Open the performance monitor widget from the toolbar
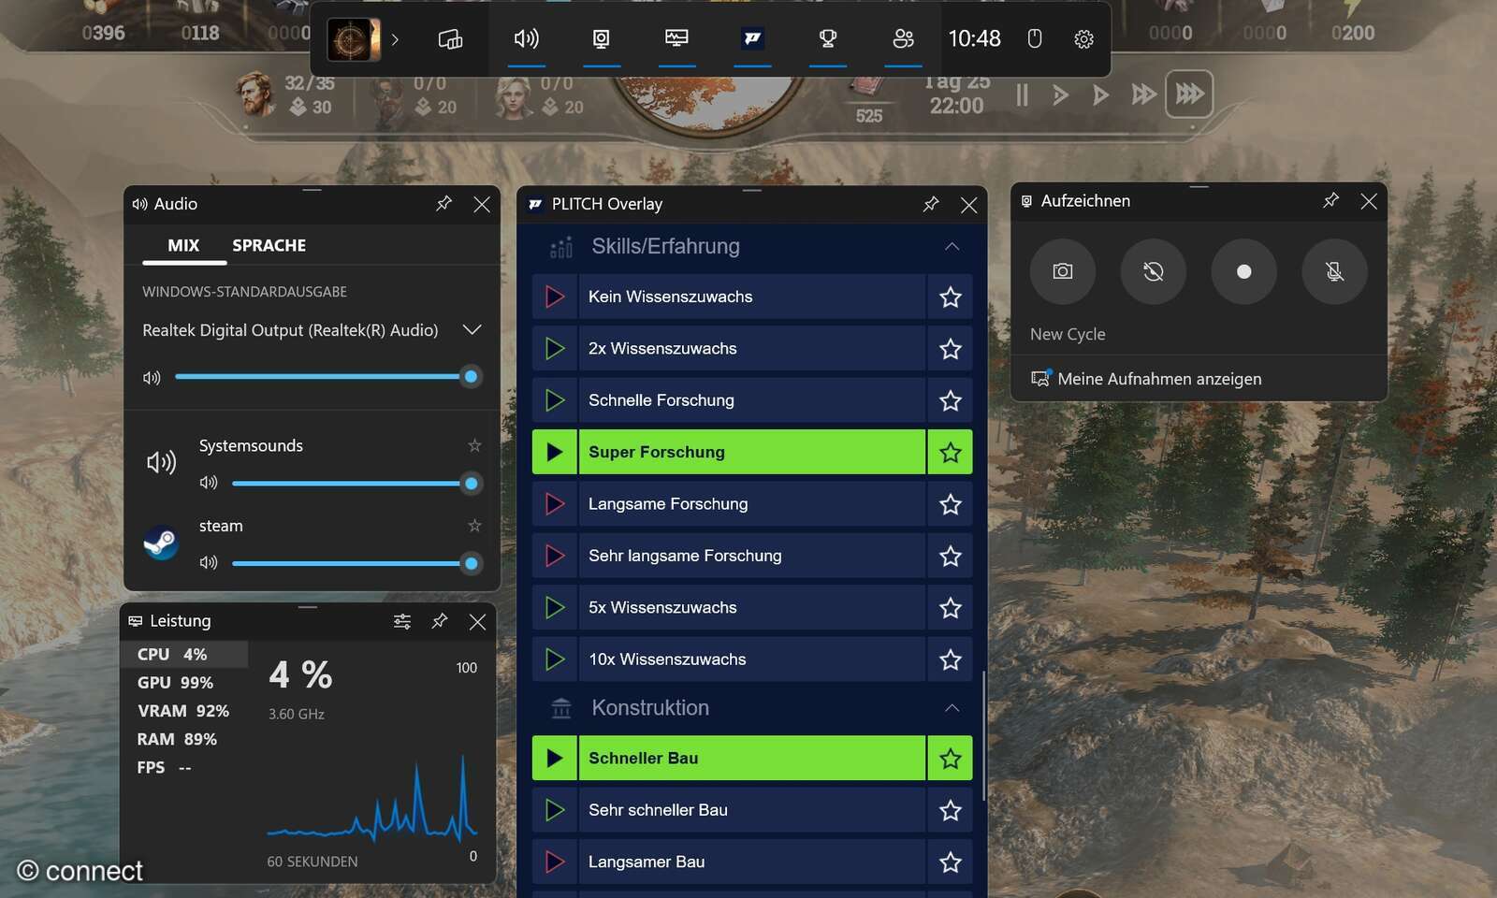This screenshot has height=898, width=1497. pyautogui.click(x=676, y=39)
